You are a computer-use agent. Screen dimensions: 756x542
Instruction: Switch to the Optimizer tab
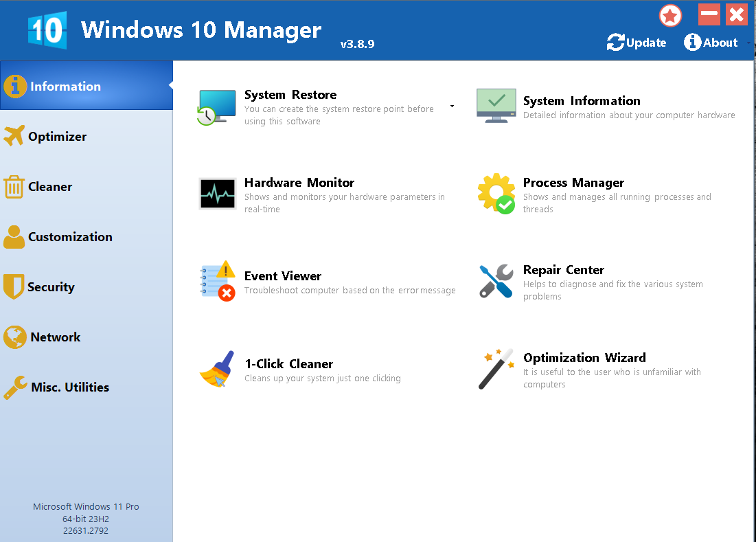[87, 136]
